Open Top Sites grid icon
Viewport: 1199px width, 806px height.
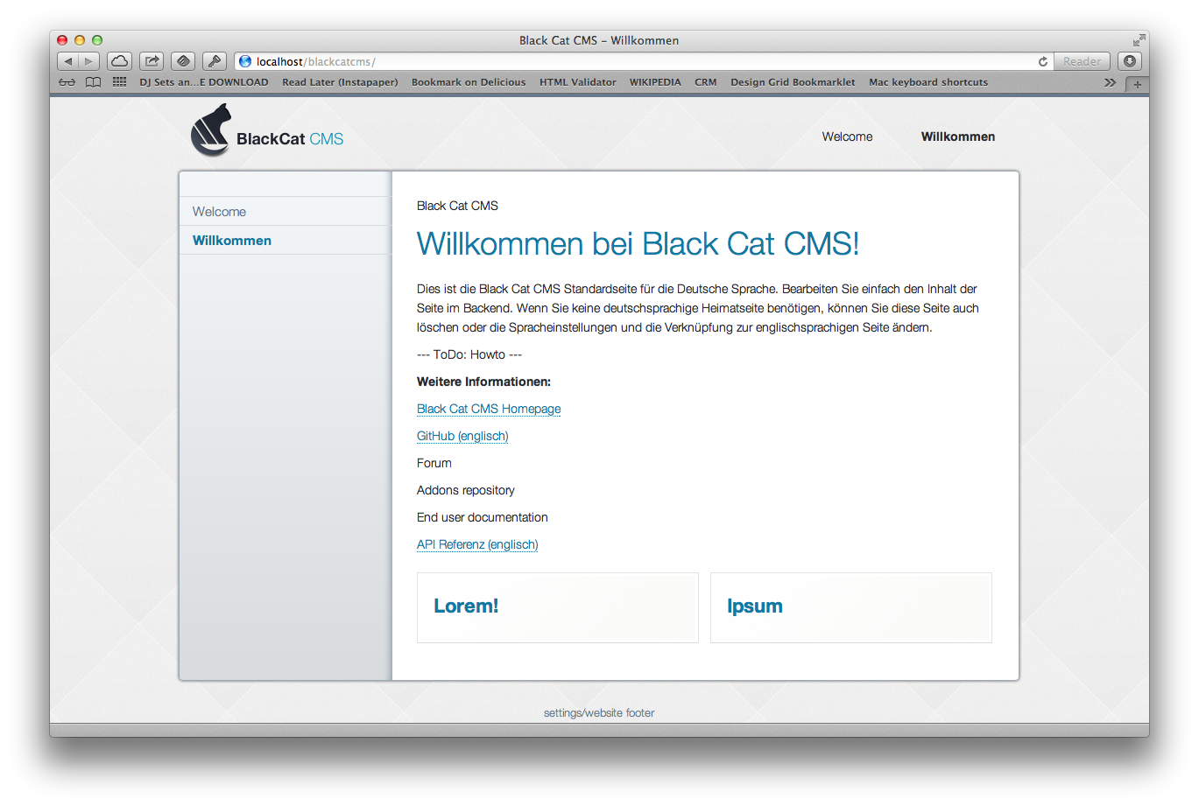[x=120, y=82]
